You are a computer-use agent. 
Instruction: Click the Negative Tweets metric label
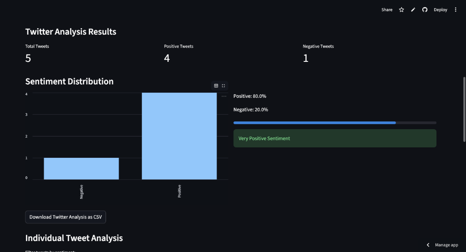click(x=318, y=46)
